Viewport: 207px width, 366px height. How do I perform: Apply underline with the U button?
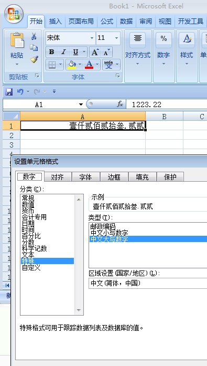click(75, 52)
